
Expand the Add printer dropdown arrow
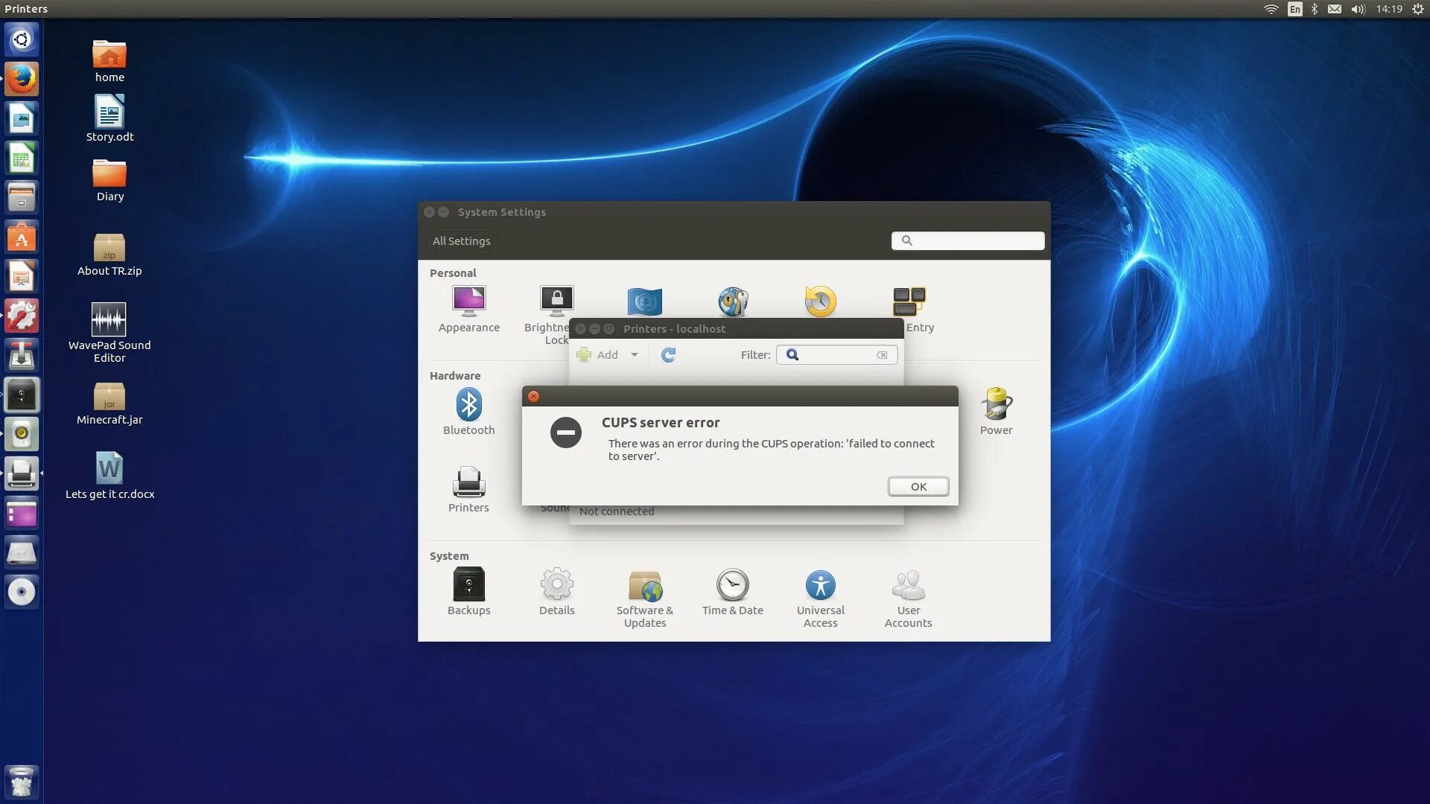tap(635, 354)
